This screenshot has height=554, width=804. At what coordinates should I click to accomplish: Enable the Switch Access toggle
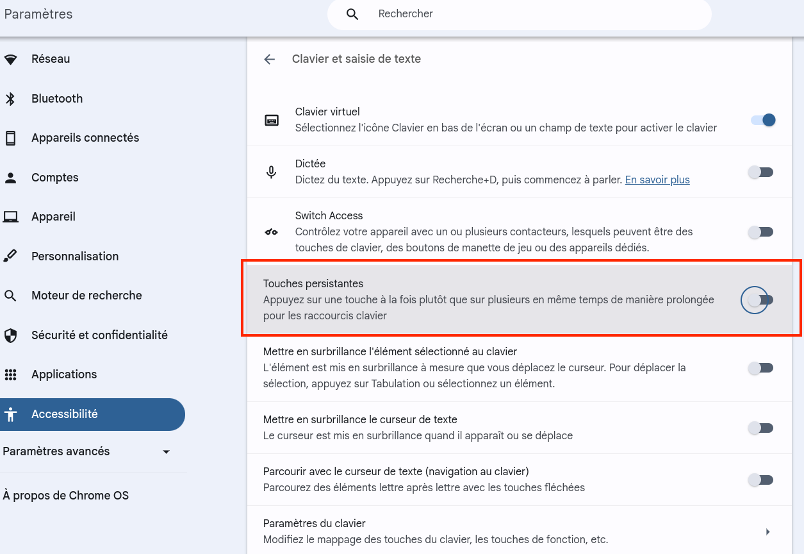point(760,232)
